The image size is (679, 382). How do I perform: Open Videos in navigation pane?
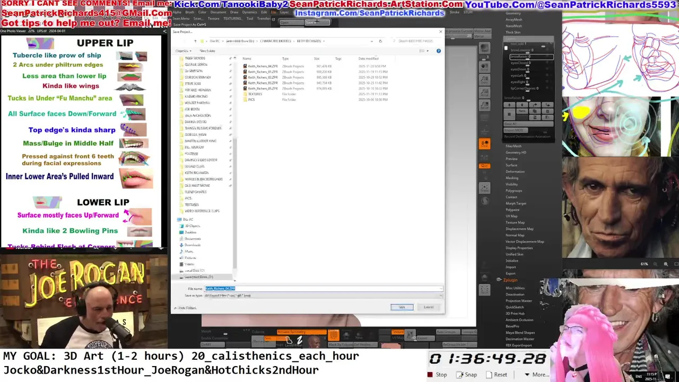(x=189, y=264)
